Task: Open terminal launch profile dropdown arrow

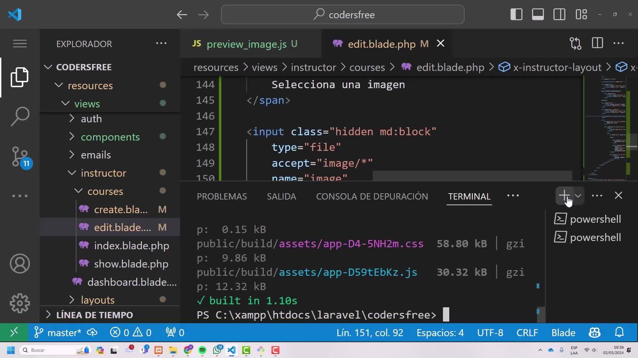Action: pos(578,196)
